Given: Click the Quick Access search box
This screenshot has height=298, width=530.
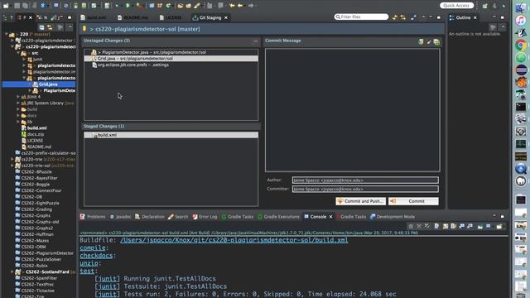Looking at the screenshot, I should (x=456, y=6).
